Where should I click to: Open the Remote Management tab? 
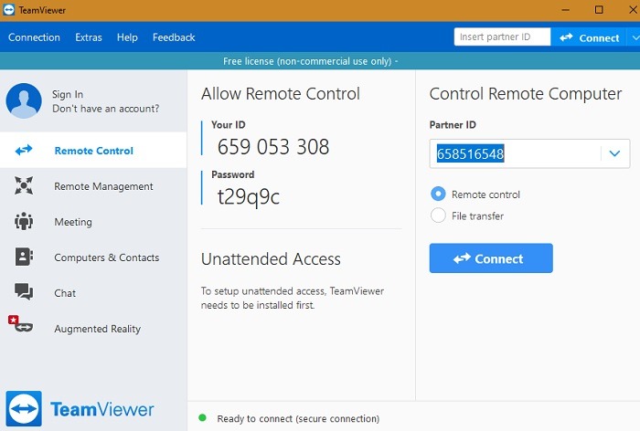pos(93,186)
